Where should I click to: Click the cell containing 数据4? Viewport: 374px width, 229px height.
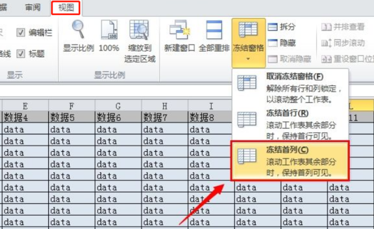(x=25, y=117)
